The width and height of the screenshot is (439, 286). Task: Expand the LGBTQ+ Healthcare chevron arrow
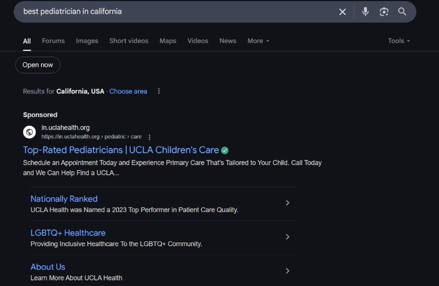click(x=288, y=237)
